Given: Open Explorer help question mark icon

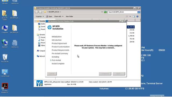Looking at the screenshot, I should pyautogui.click(x=137, y=16).
